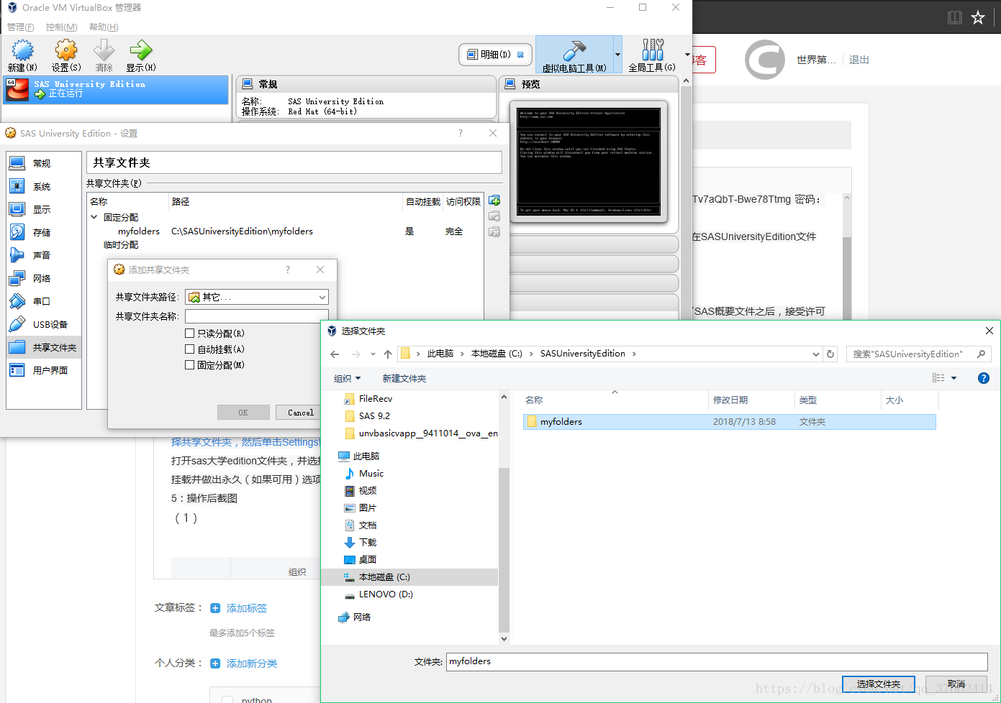
Task: Select Network (网络) settings category
Action: pyautogui.click(x=44, y=278)
